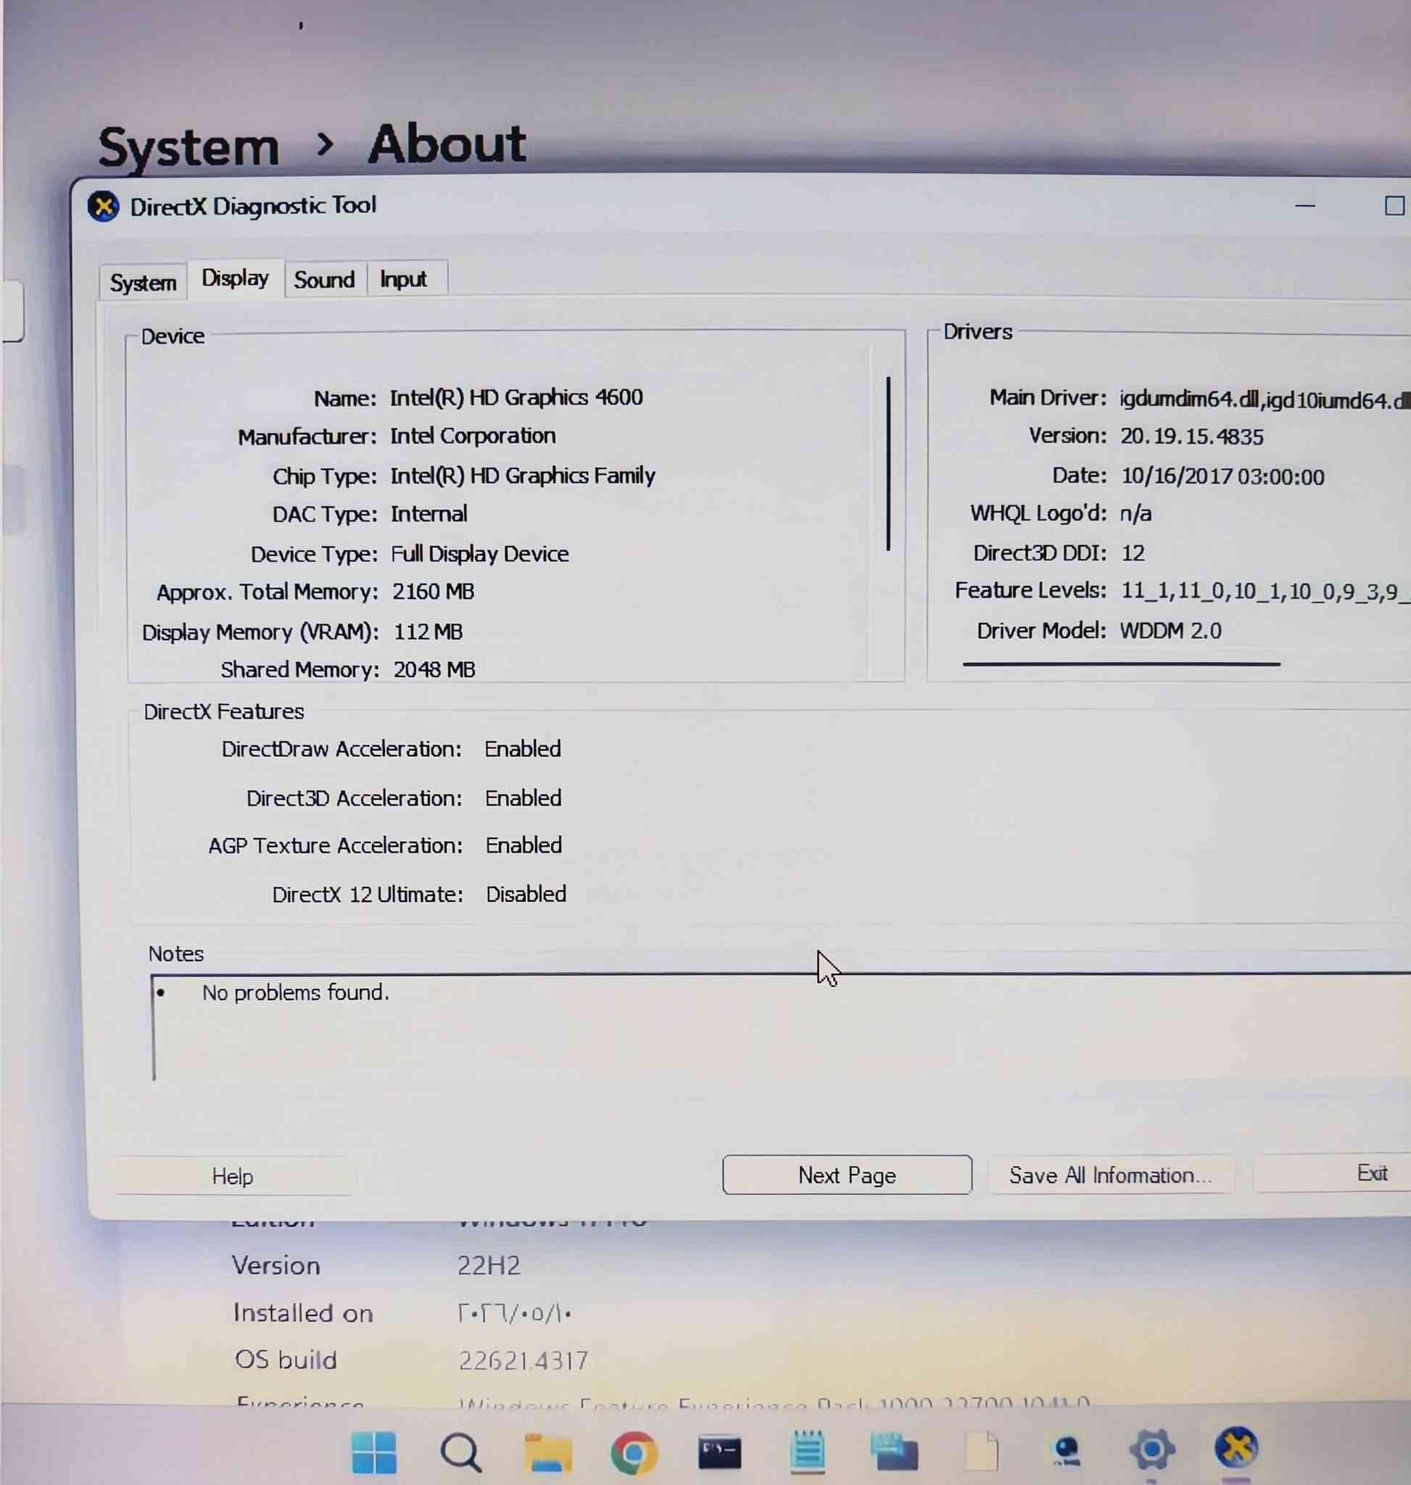Image resolution: width=1411 pixels, height=1485 pixels.
Task: Switch to the System tab
Action: tap(143, 283)
